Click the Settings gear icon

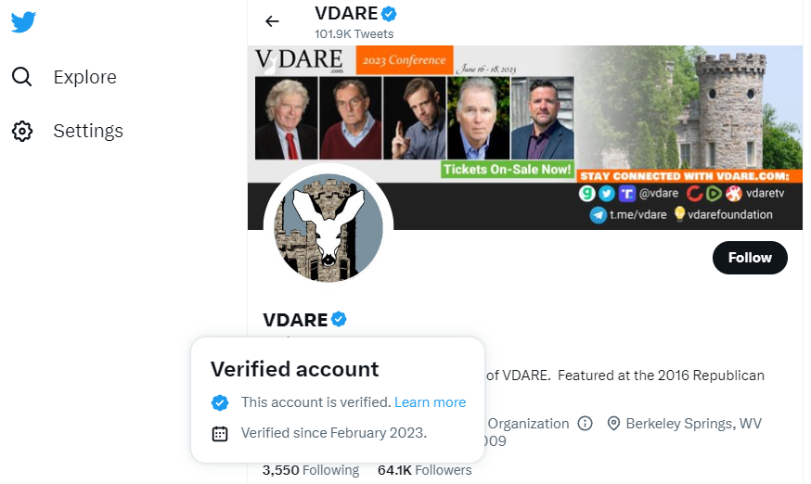point(22,131)
